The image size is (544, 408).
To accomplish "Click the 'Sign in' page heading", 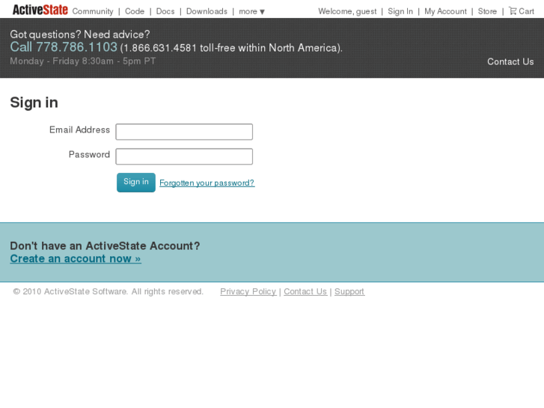I will tap(34, 103).
